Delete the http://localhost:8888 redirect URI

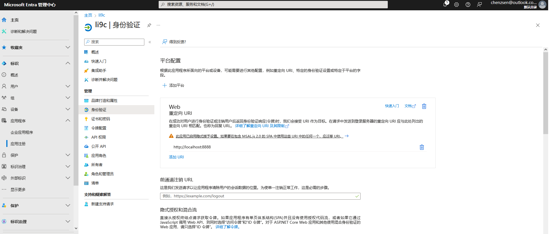pos(422,147)
